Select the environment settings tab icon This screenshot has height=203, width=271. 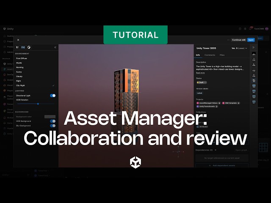point(23,47)
